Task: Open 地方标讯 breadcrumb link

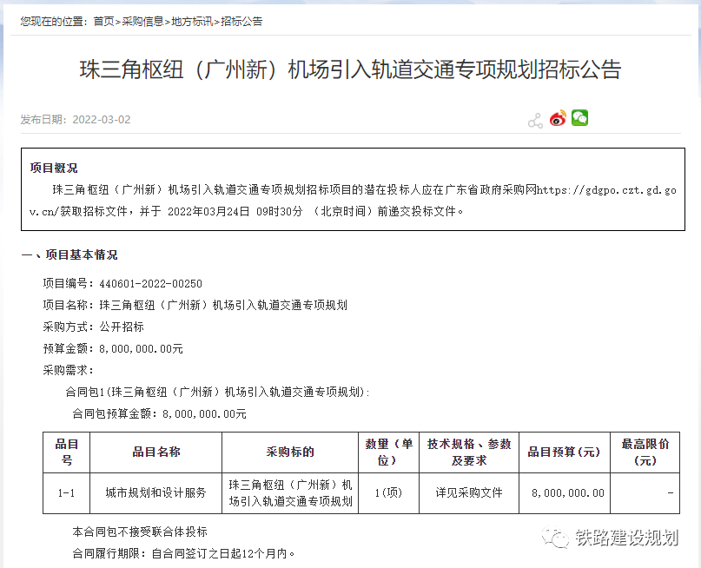Action: pyautogui.click(x=192, y=22)
